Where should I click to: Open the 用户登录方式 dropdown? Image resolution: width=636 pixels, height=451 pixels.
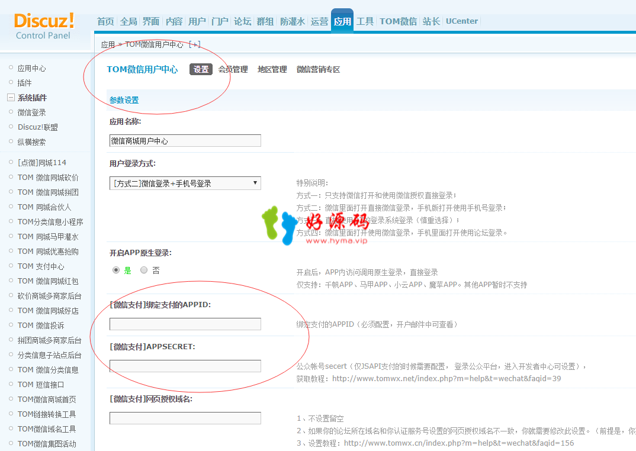tap(185, 183)
